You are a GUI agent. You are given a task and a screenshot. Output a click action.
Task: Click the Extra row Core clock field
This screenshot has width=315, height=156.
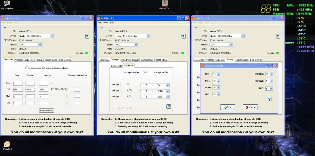coord(18,84)
